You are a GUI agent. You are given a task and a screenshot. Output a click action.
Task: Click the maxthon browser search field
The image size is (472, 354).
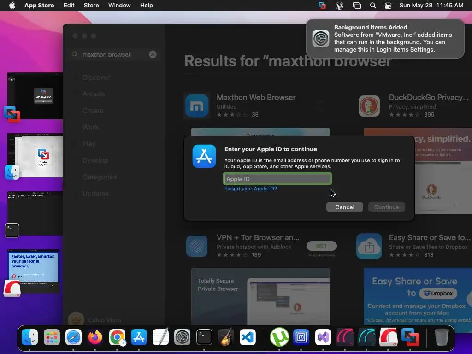(113, 54)
